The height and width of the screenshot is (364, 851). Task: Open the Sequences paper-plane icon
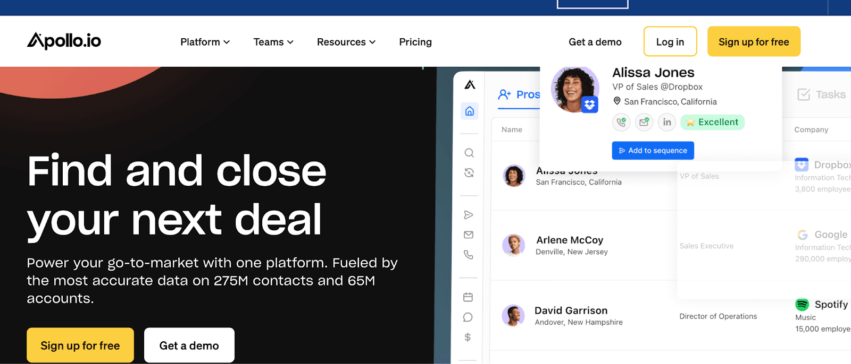point(469,215)
